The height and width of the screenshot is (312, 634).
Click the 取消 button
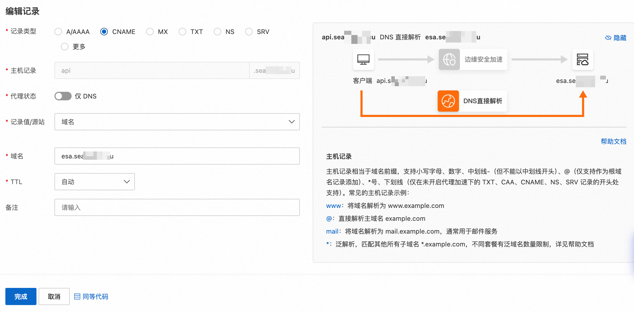coord(54,296)
